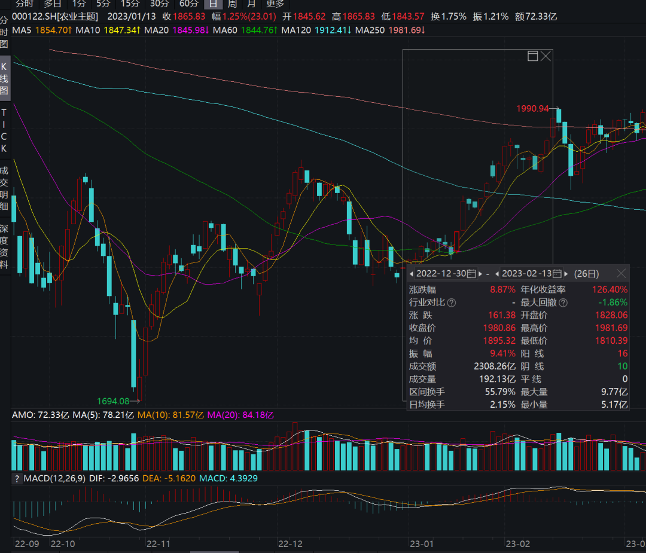Click the MA5 value 1854.70

tap(54, 30)
